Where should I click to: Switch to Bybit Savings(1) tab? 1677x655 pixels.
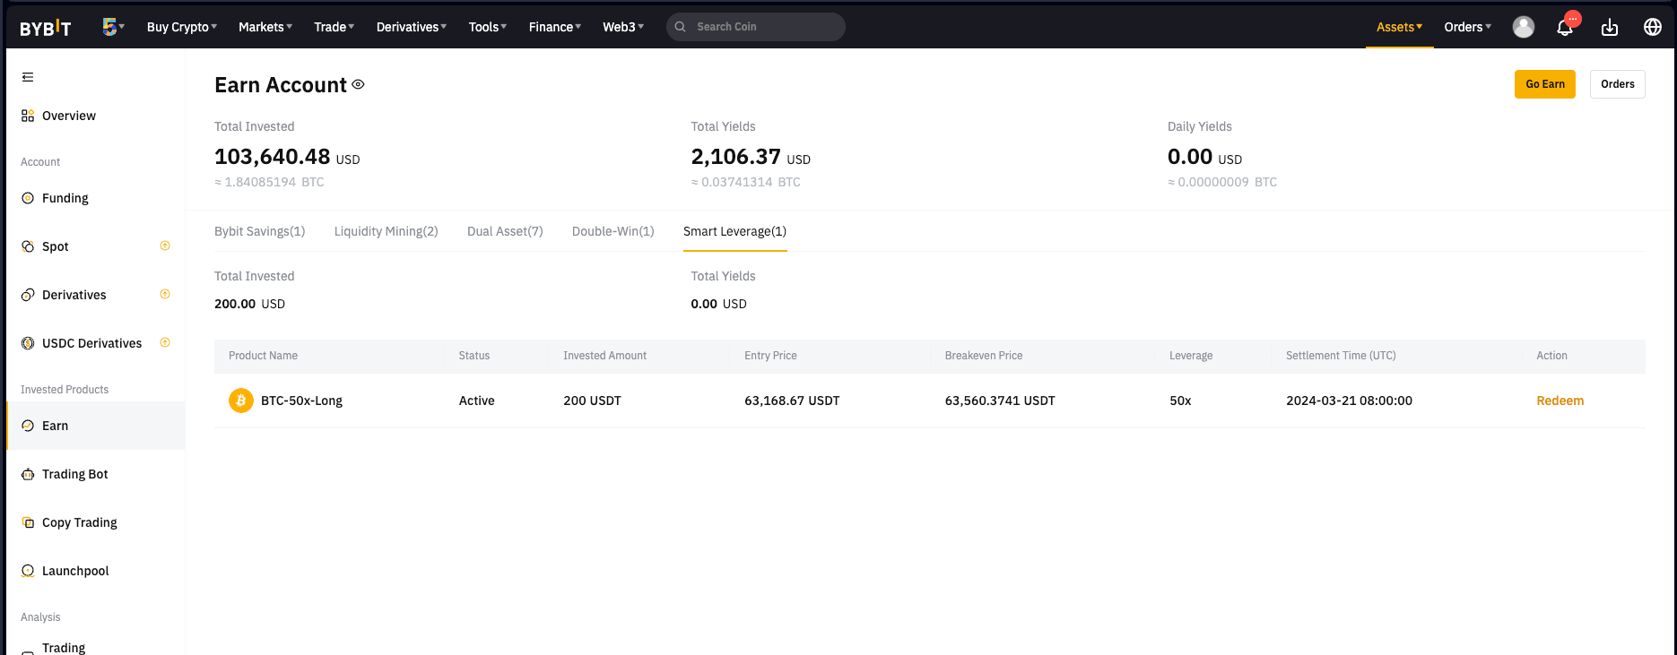coord(260,231)
